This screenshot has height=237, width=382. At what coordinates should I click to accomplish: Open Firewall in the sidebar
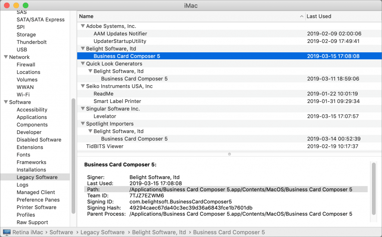pos(26,65)
